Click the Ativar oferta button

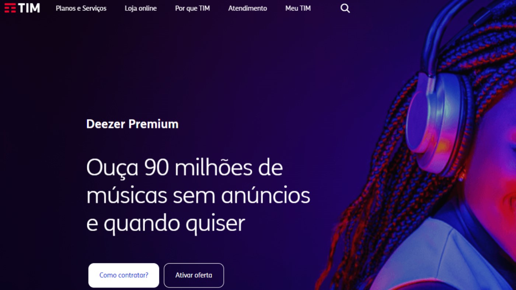click(x=194, y=275)
